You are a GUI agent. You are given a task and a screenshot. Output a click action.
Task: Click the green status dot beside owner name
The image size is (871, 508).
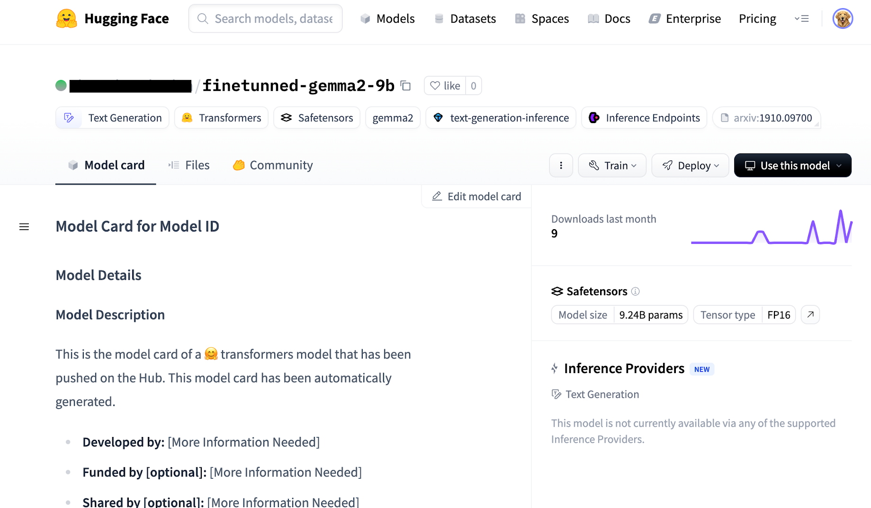[x=61, y=86]
